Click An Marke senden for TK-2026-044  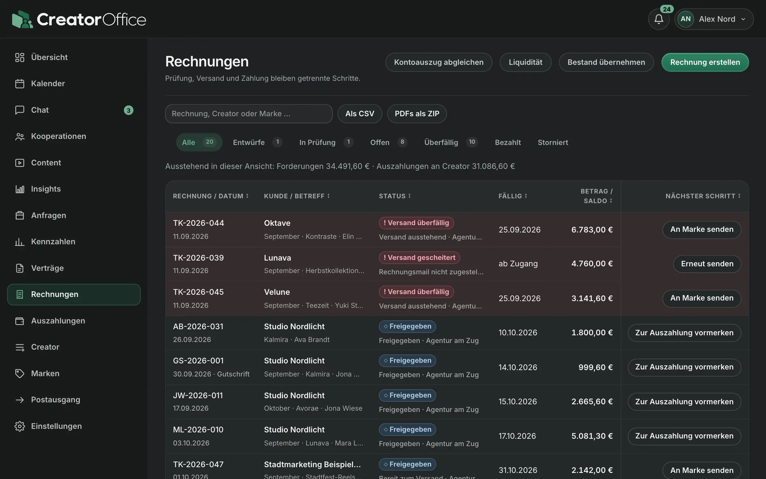[x=702, y=230]
